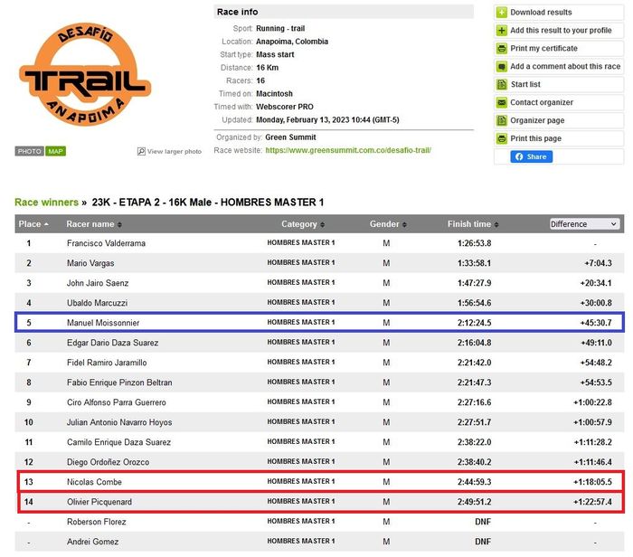Sort results by Finish time header
Viewport: 633px width, 557px height.
pos(473,224)
